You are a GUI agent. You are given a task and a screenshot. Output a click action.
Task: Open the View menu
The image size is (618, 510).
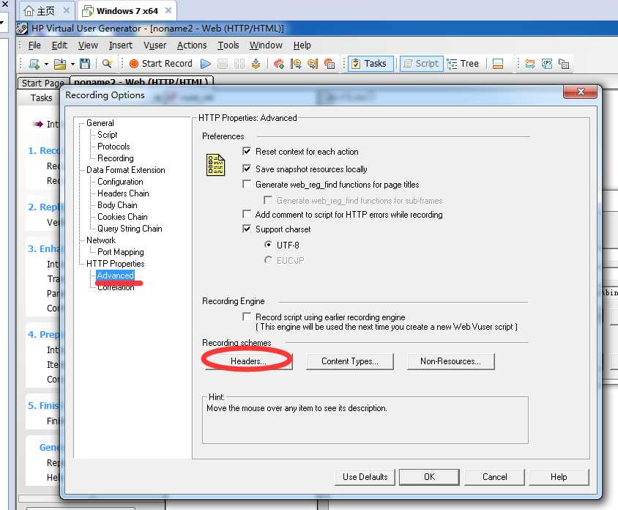[x=88, y=45]
